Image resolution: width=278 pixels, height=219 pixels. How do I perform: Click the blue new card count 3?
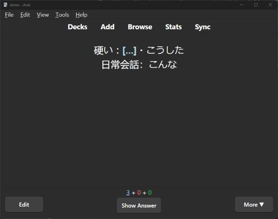[128, 193]
